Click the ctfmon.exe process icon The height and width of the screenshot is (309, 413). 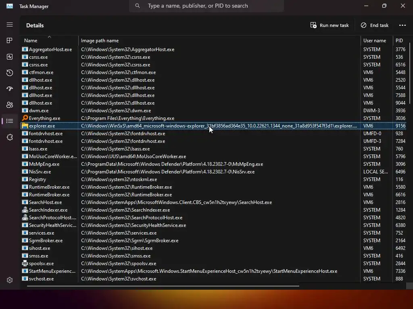[x=25, y=72]
